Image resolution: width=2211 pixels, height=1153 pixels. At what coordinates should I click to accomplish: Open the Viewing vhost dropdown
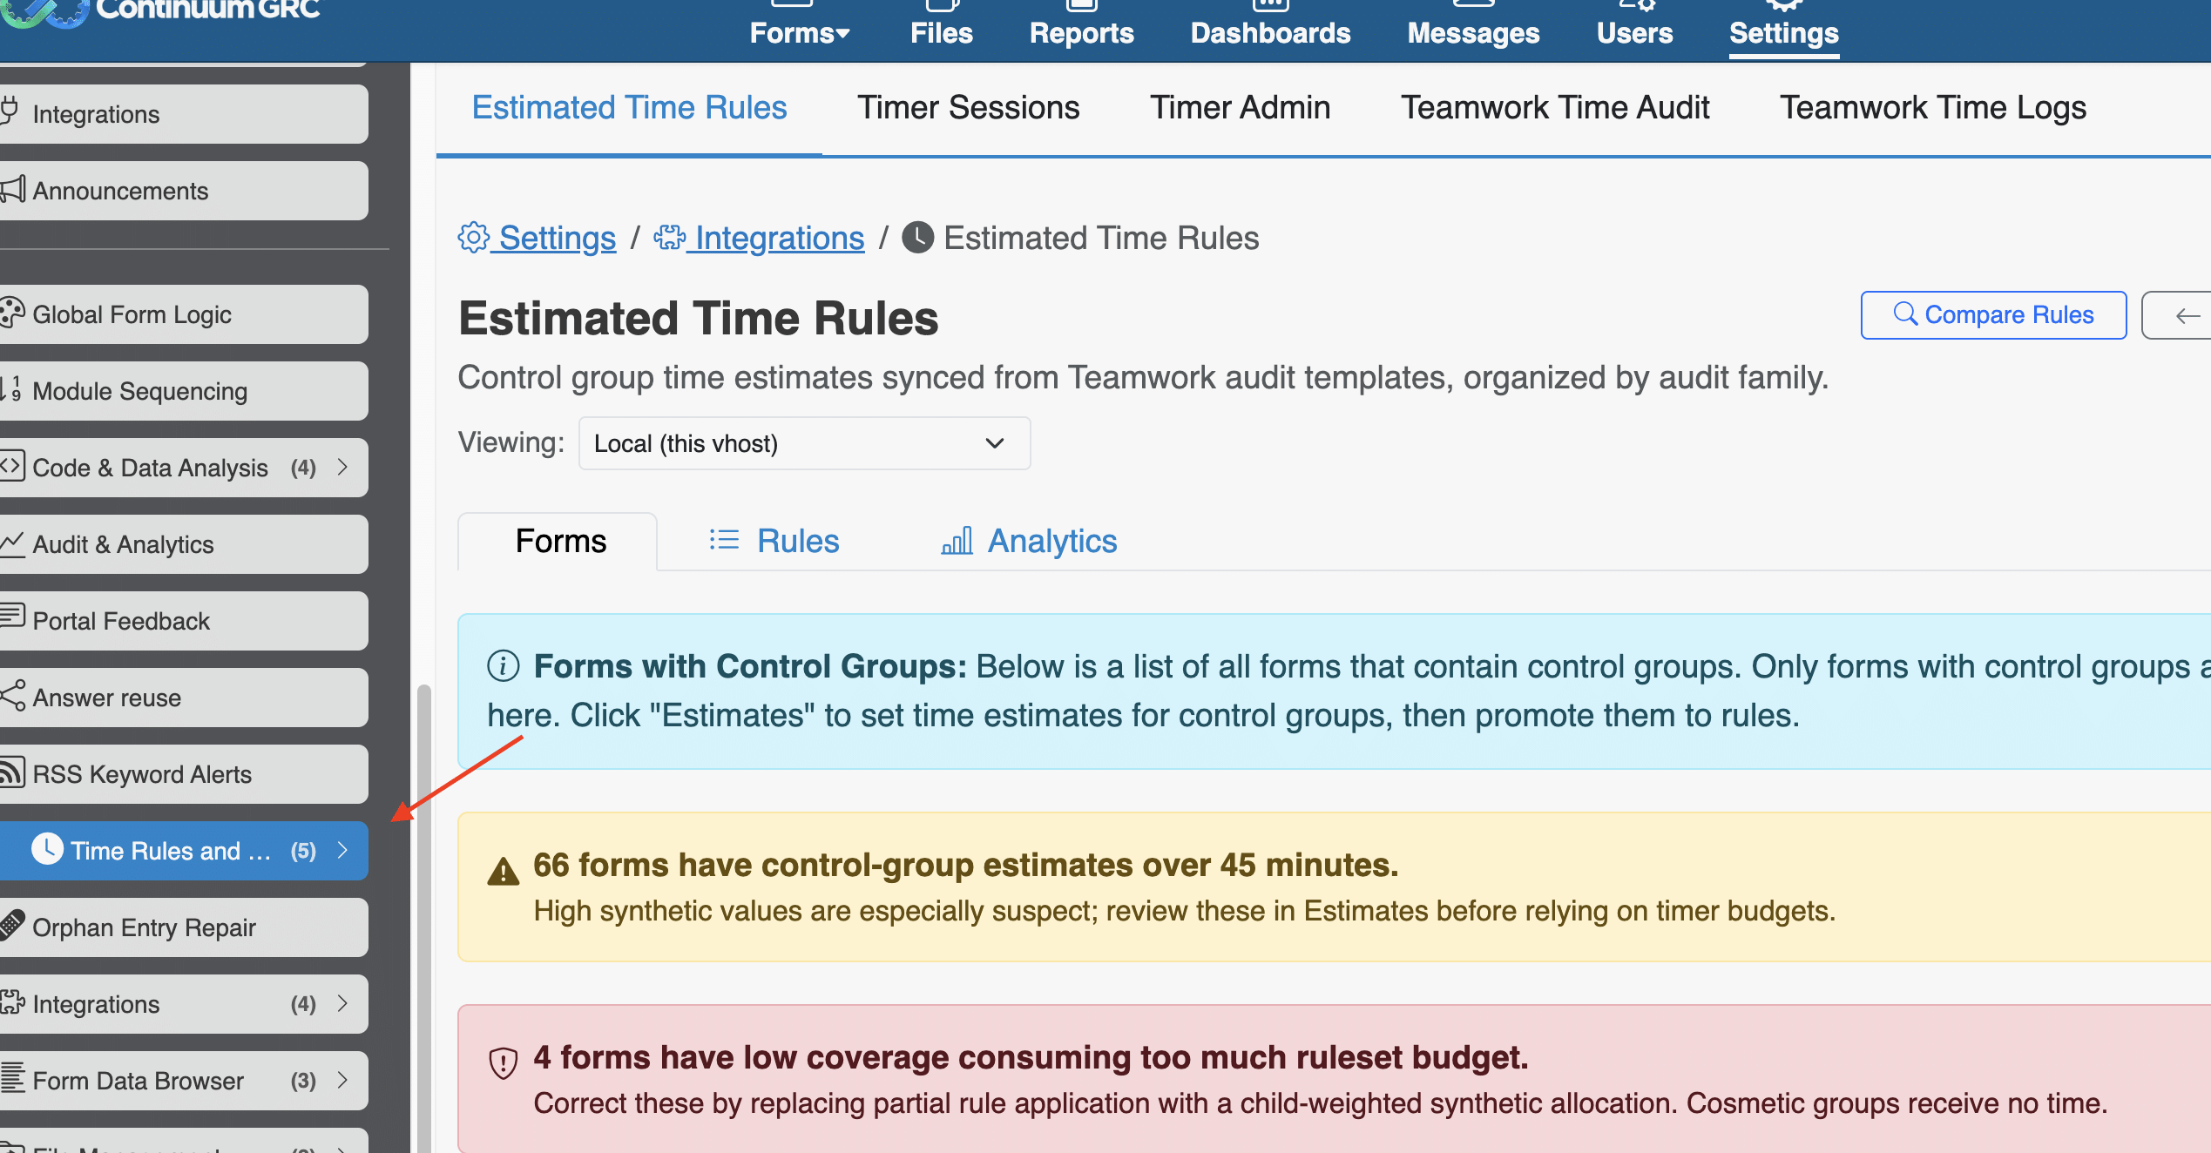(804, 443)
